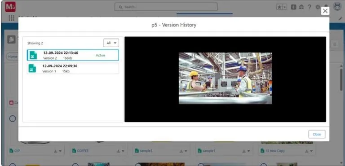Click the Version 1 image file icon
The width and height of the screenshot is (345, 166).
pyautogui.click(x=32, y=68)
